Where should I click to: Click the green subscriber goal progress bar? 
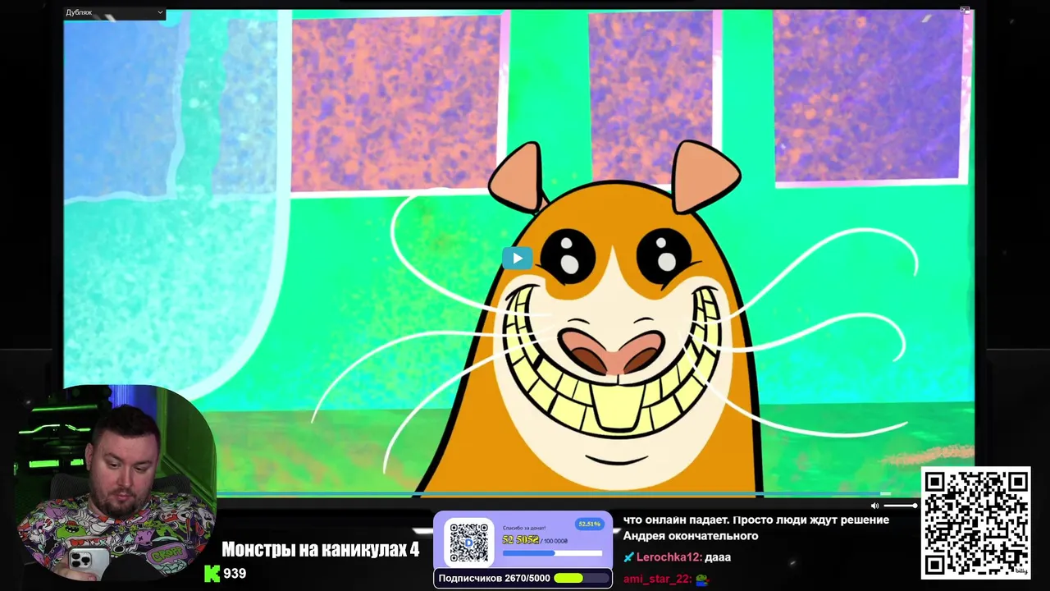[580, 578]
